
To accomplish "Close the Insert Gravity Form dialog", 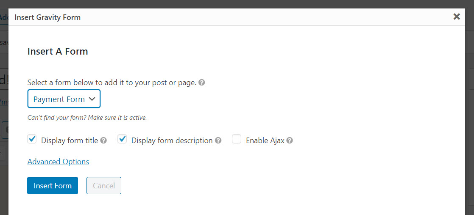I will click(x=457, y=17).
